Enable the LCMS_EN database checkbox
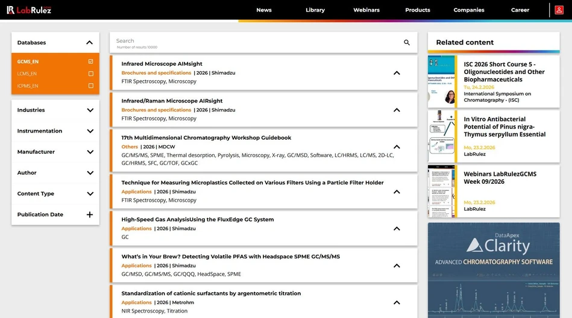Image resolution: width=572 pixels, height=318 pixels. click(x=90, y=73)
